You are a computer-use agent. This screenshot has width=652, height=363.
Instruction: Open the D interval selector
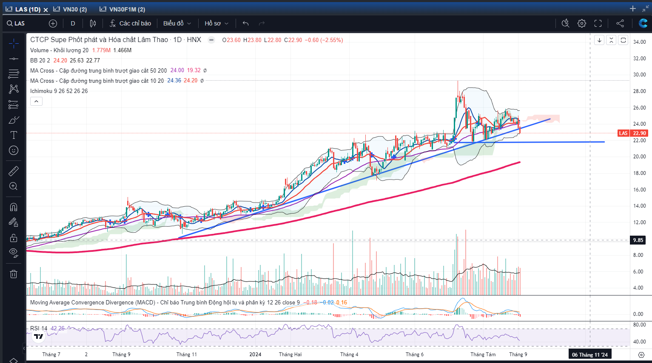(73, 23)
